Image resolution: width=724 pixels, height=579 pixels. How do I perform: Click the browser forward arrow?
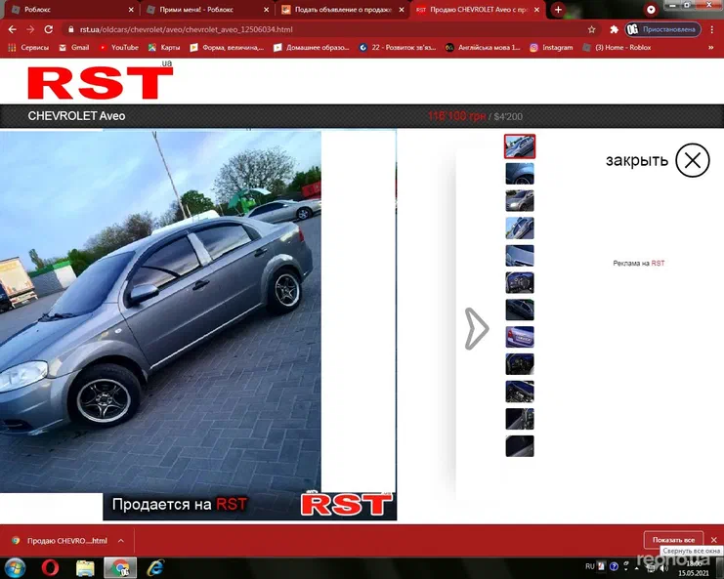(30, 29)
